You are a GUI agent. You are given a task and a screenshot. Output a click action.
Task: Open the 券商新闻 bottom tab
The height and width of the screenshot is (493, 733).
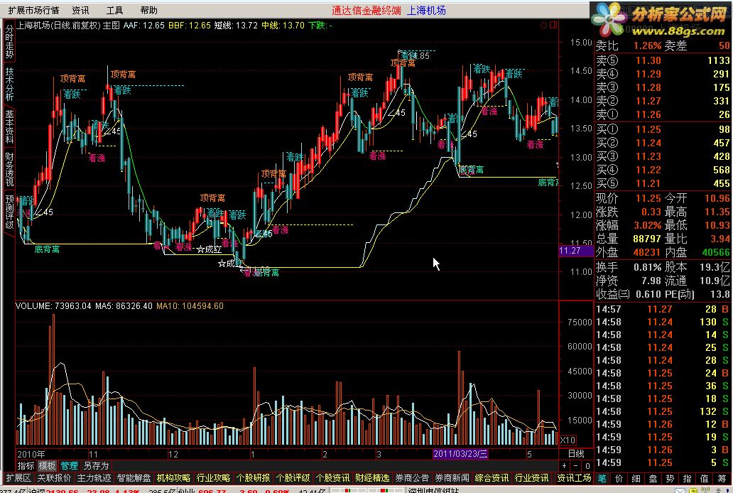pyautogui.click(x=452, y=478)
